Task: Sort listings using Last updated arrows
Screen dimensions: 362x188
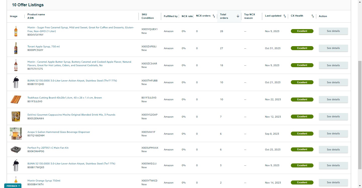Action: click(x=285, y=16)
